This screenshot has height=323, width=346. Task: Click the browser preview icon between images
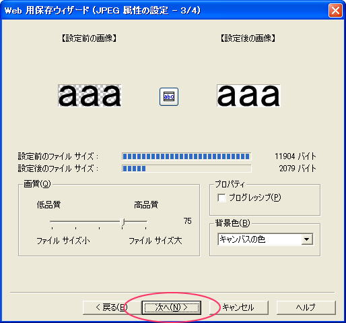click(x=169, y=96)
